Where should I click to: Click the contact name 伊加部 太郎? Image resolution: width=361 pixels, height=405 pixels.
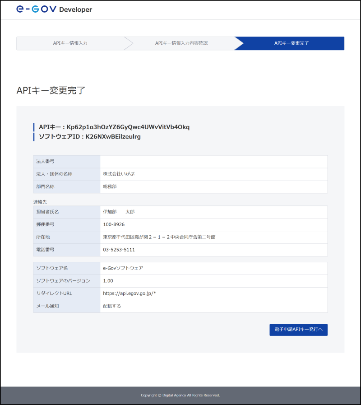119,212
